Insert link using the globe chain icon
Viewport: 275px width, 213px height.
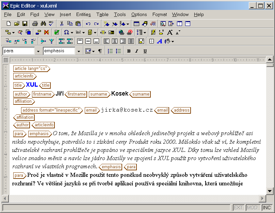122,32
